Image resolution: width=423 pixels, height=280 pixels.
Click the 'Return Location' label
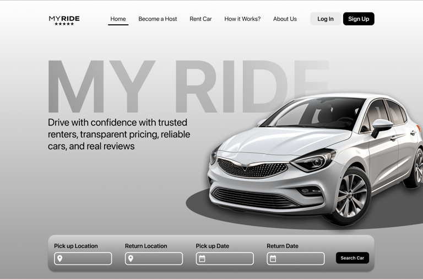[146, 246]
